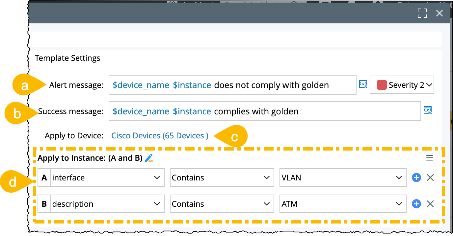
Task: Edit the Apply to Instance logic pencil
Action: (149, 158)
